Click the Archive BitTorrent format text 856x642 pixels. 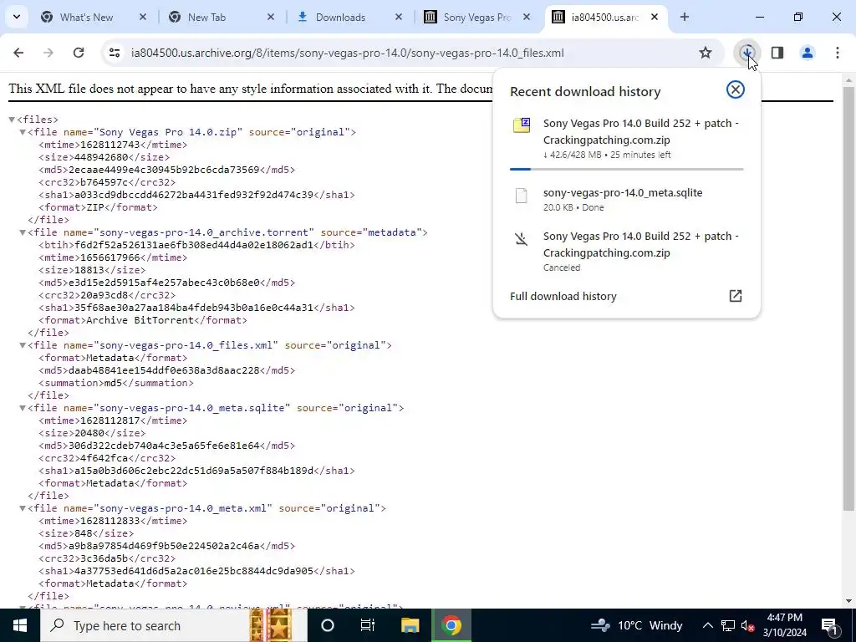(140, 320)
